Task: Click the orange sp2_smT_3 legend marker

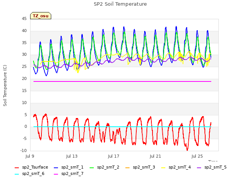Action: pyautogui.click(x=128, y=167)
